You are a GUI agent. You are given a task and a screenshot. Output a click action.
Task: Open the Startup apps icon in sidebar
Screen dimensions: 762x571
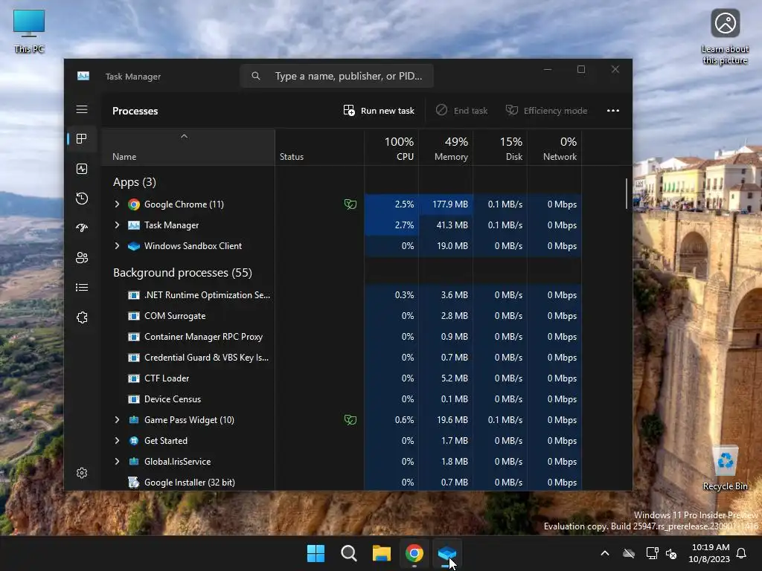click(82, 228)
